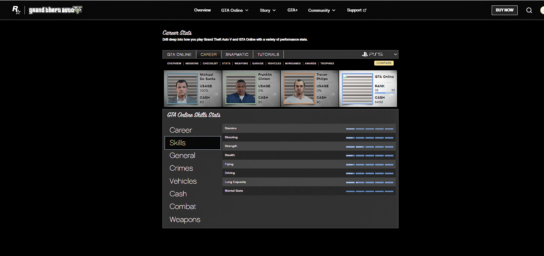Click the Rockstar Games logo icon
Screen dimensions: 544x256
pos(16,10)
